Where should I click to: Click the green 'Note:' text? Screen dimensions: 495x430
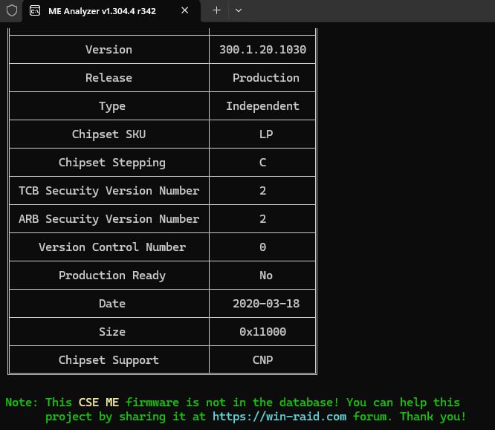point(22,403)
